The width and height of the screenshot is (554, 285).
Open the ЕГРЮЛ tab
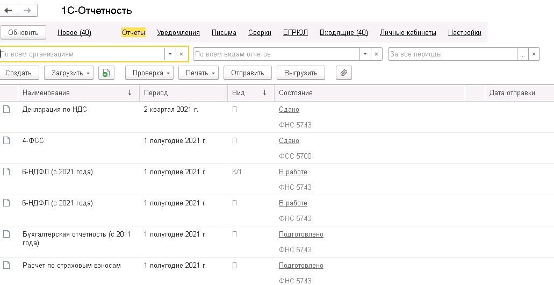pyautogui.click(x=296, y=32)
